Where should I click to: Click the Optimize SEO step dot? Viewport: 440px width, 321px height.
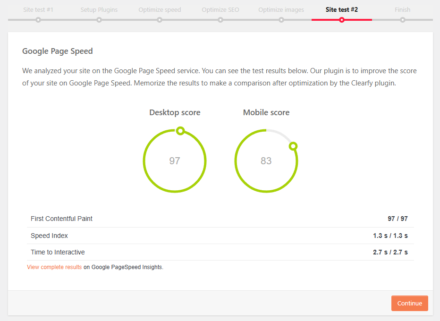point(220,20)
